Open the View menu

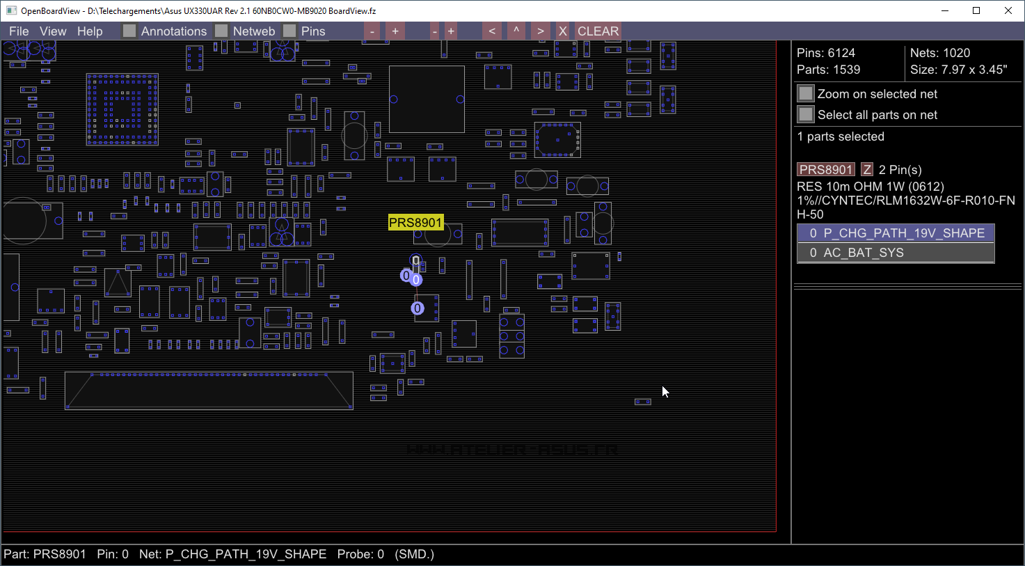pyautogui.click(x=53, y=31)
